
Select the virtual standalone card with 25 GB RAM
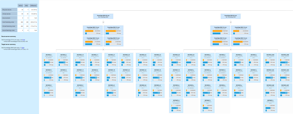click(x=241, y=31)
